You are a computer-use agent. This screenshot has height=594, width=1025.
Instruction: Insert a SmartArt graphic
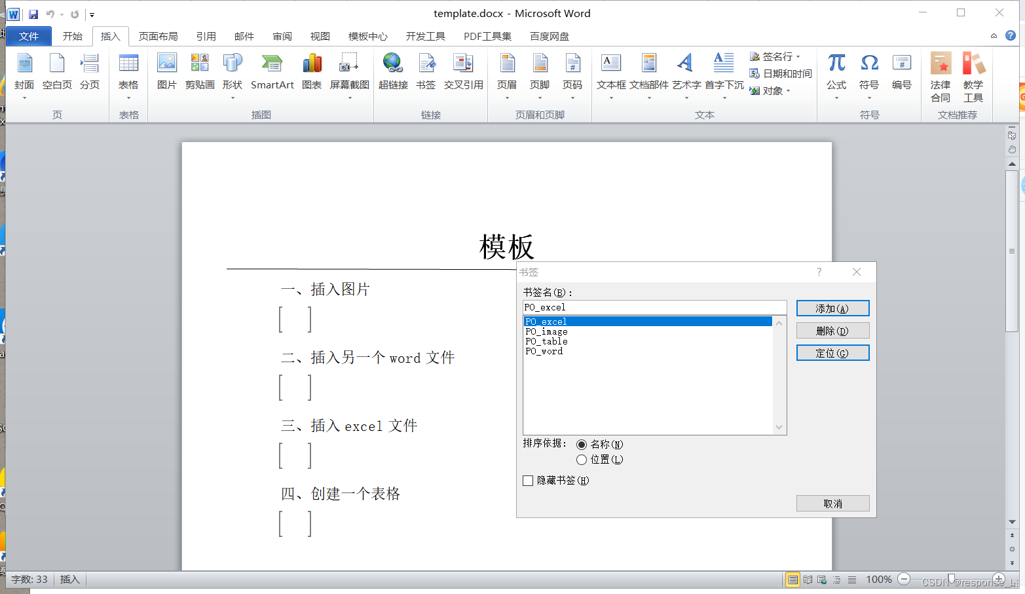tap(272, 72)
